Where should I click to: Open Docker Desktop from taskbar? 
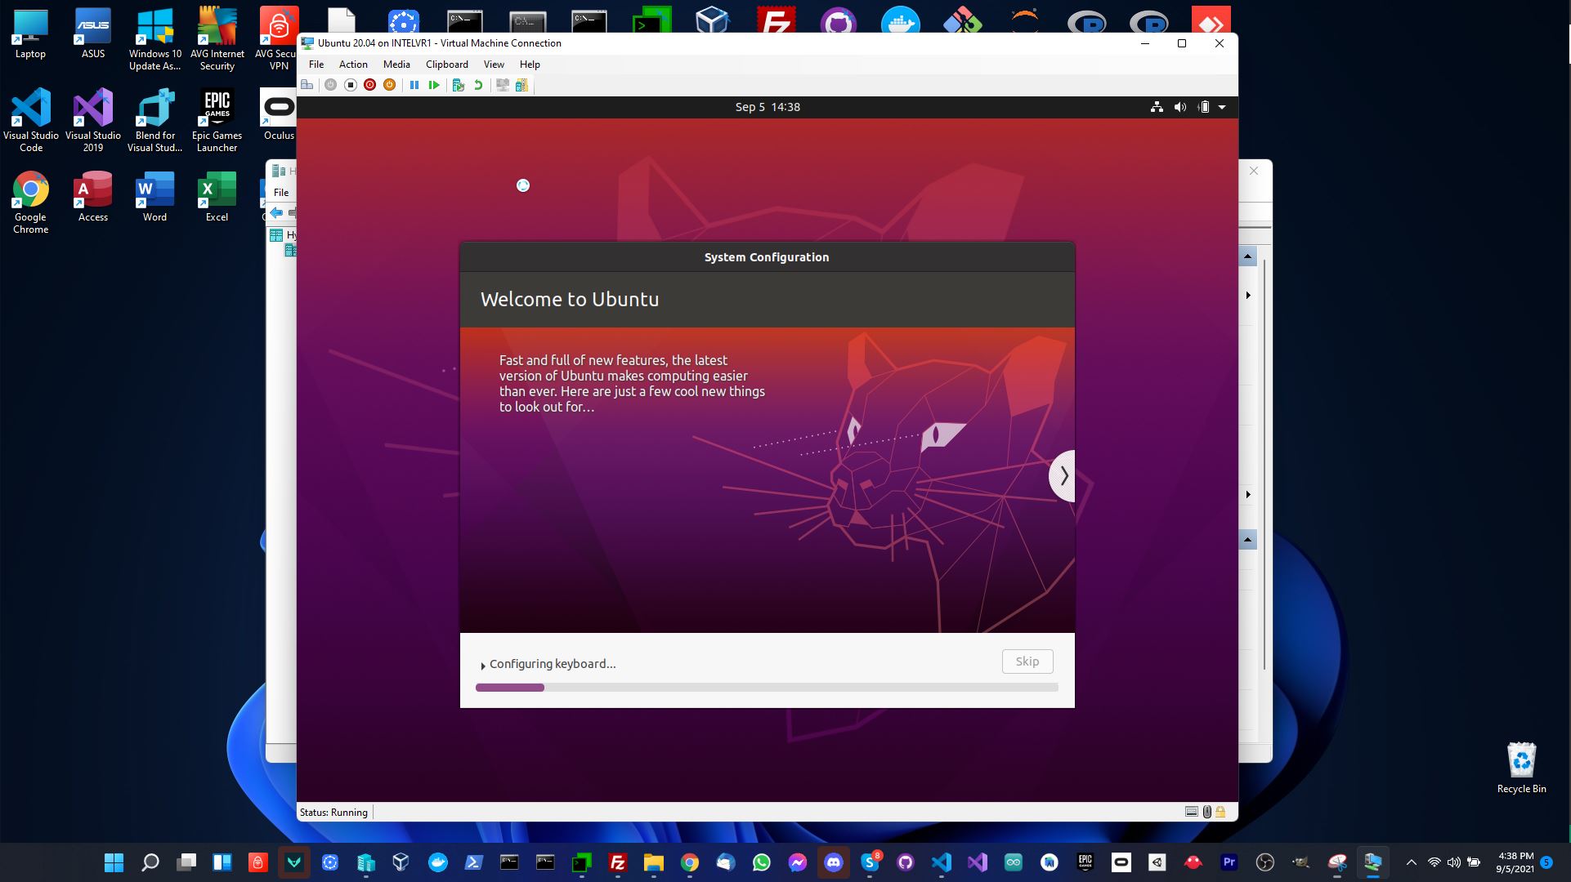click(438, 862)
